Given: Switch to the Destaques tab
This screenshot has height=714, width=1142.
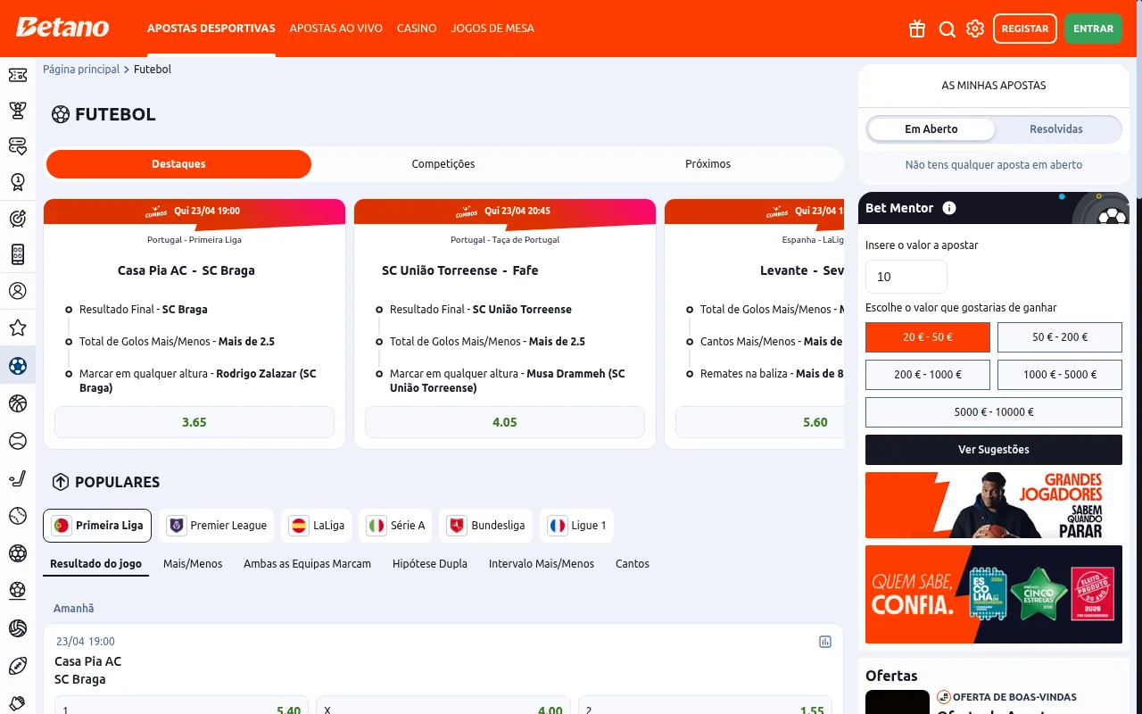Looking at the screenshot, I should tap(178, 164).
